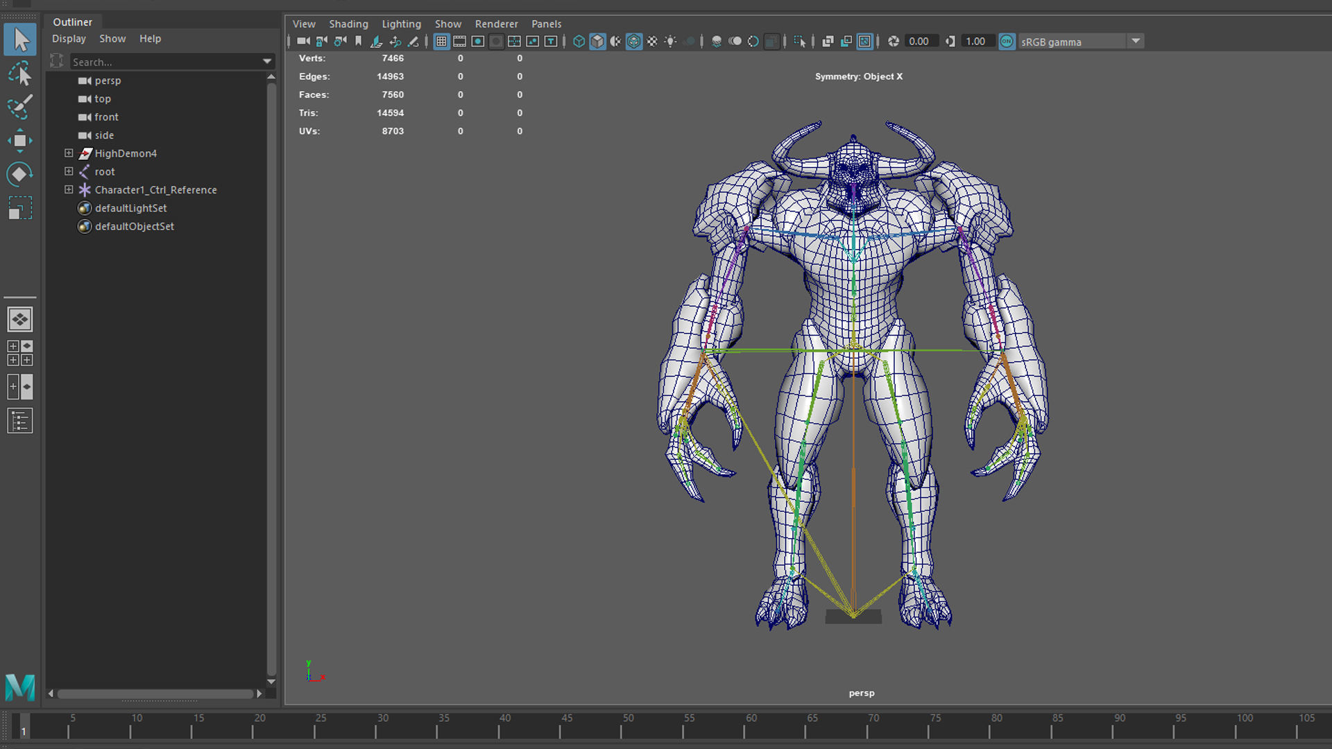The image size is (1332, 749).
Task: Click the Outliner search field
Action: (165, 62)
